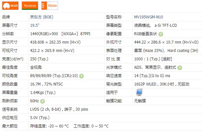The width and height of the screenshot is (202, 131).
Task: Click the orange Reverse badge
Action: point(30,6)
